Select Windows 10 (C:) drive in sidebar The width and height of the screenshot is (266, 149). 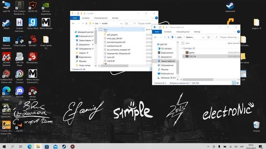coord(168,78)
